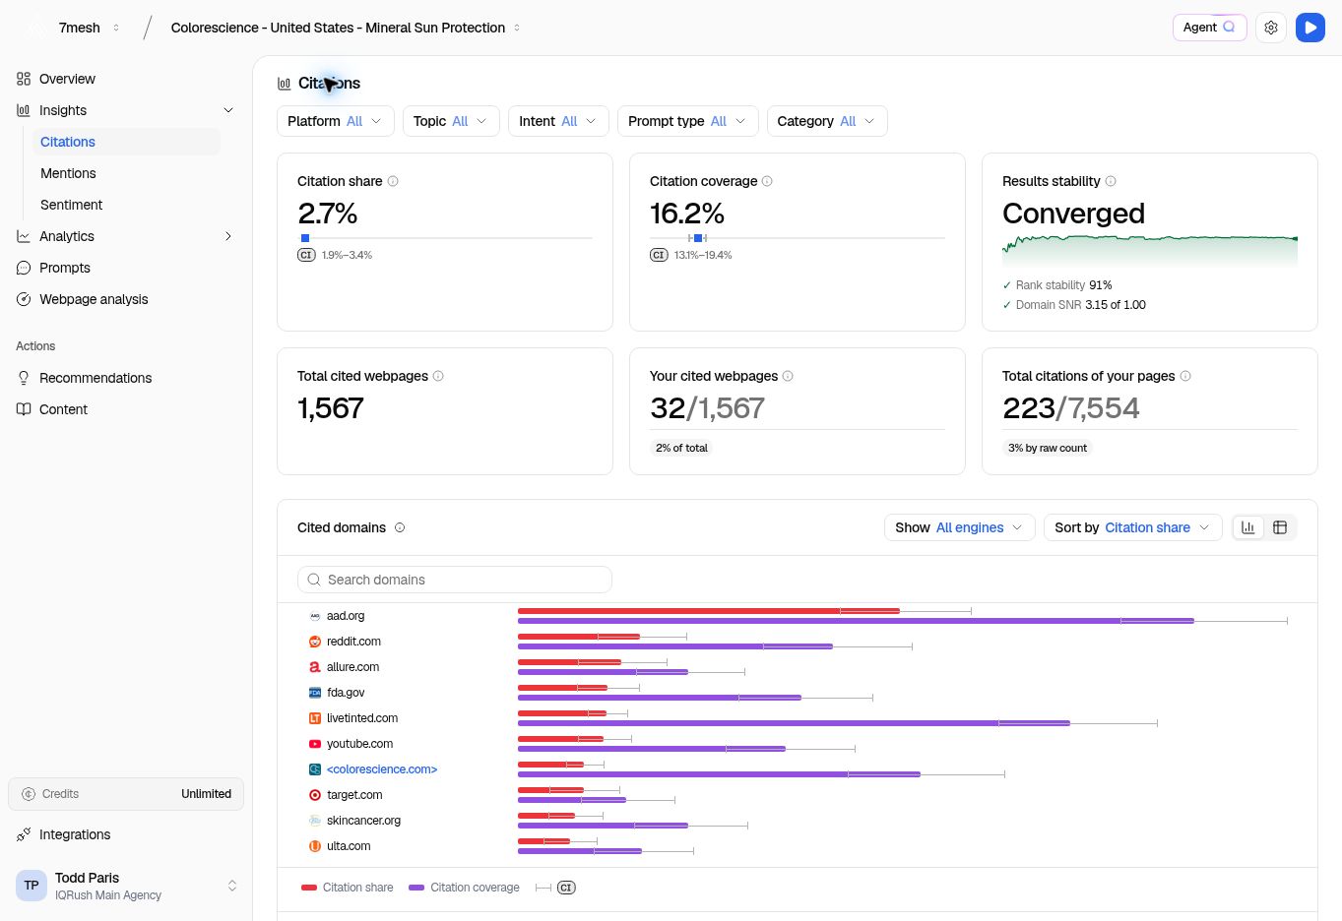
Task: Switch to table view icon
Action: tap(1280, 527)
